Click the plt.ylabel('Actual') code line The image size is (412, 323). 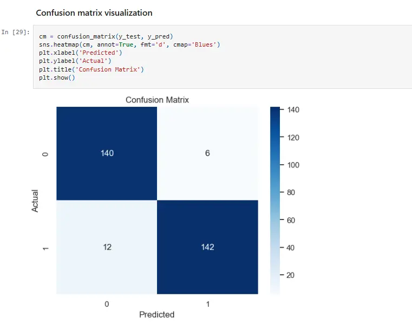[x=75, y=61]
